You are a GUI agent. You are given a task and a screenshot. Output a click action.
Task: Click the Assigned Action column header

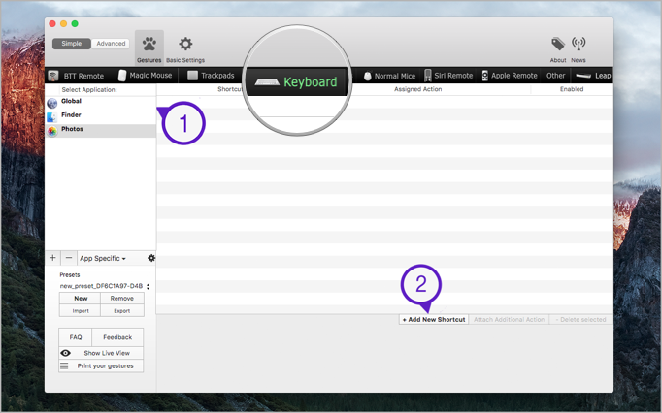click(418, 89)
